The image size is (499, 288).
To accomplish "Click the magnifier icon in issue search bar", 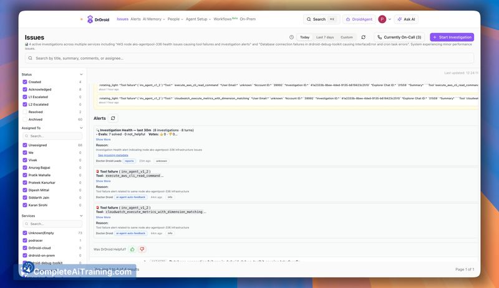I will 30,58.
